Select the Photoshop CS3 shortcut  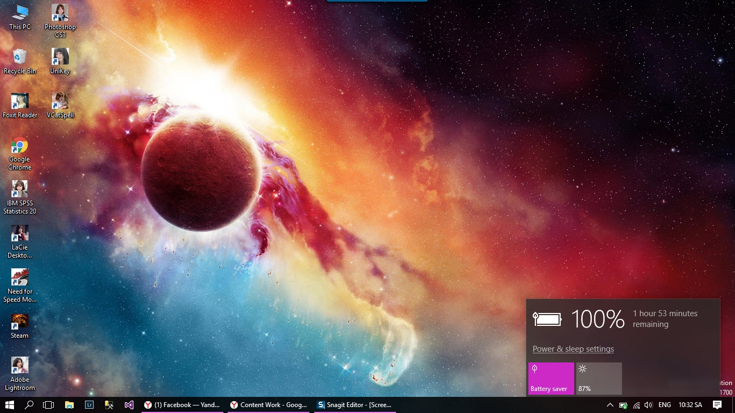click(x=60, y=22)
